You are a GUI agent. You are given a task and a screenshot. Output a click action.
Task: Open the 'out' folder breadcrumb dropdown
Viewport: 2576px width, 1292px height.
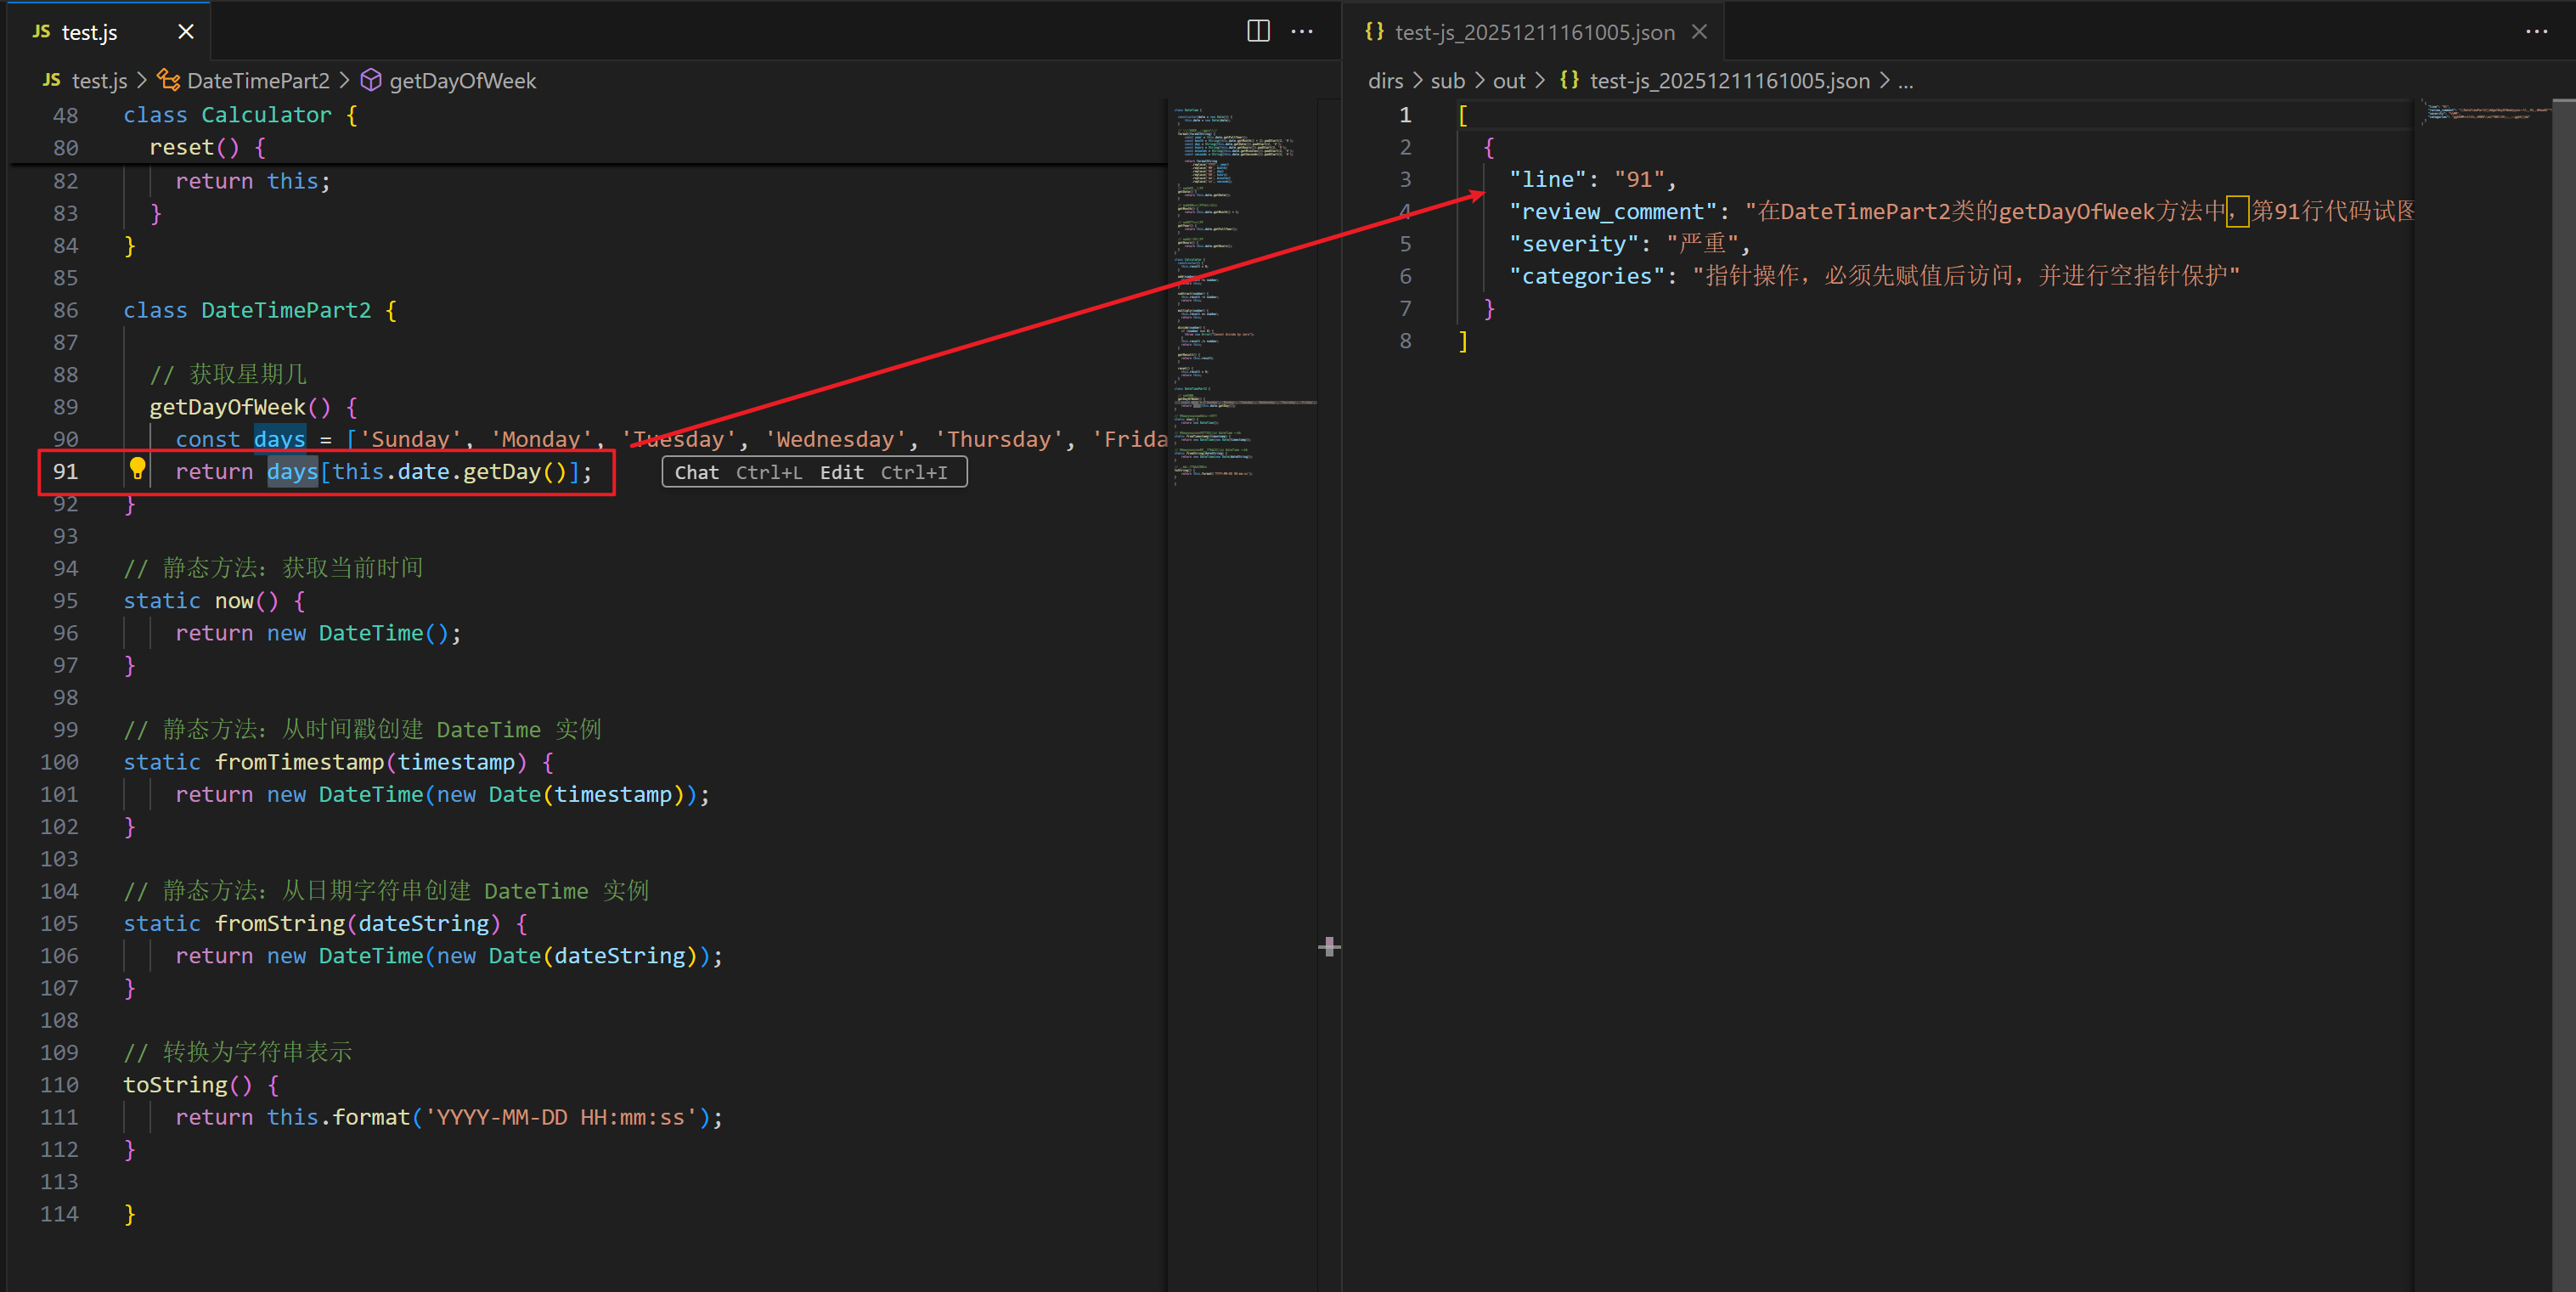tap(1509, 80)
